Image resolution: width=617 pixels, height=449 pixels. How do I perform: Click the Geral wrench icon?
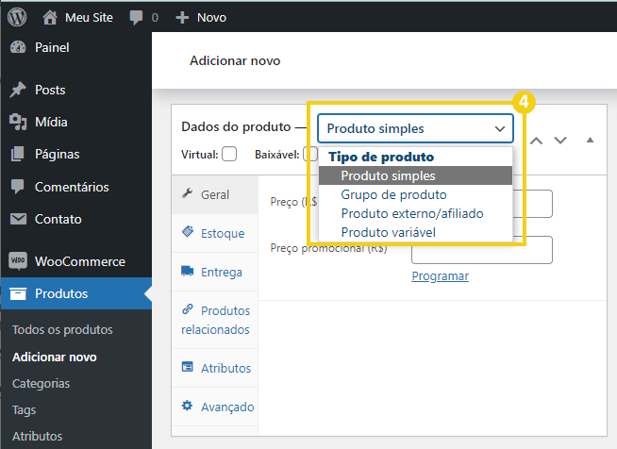point(188,193)
